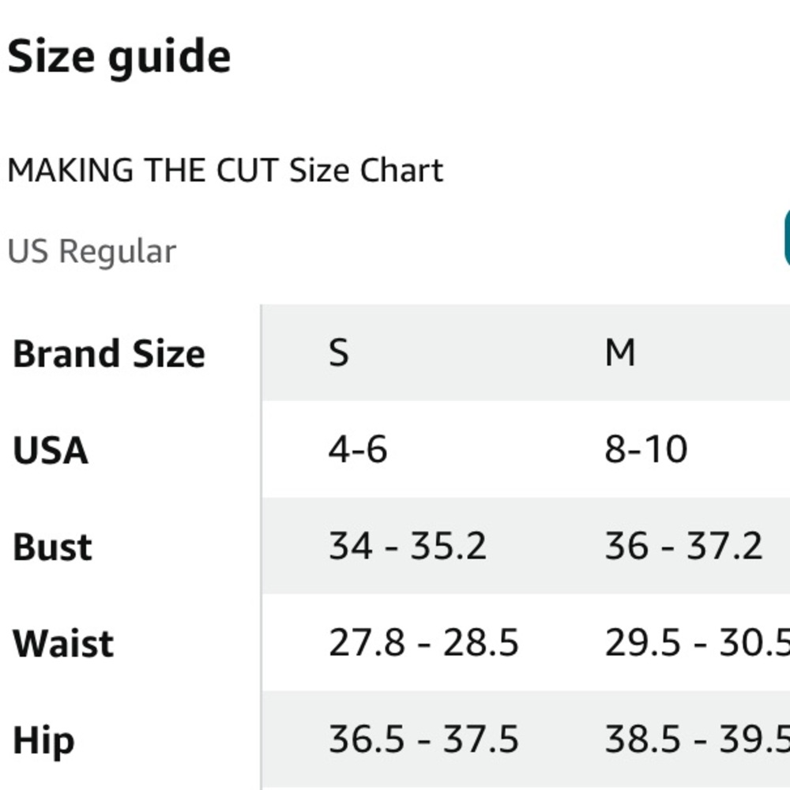This screenshot has width=790, height=790.
Task: Toggle the teal measurement unit switch
Action: tap(785, 238)
